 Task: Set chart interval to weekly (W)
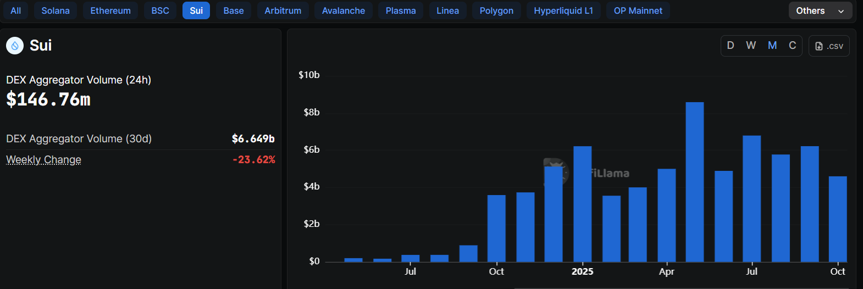(x=751, y=46)
